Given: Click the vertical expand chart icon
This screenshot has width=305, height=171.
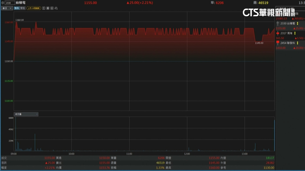Looking at the screenshot, I should pyautogui.click(x=44, y=8).
